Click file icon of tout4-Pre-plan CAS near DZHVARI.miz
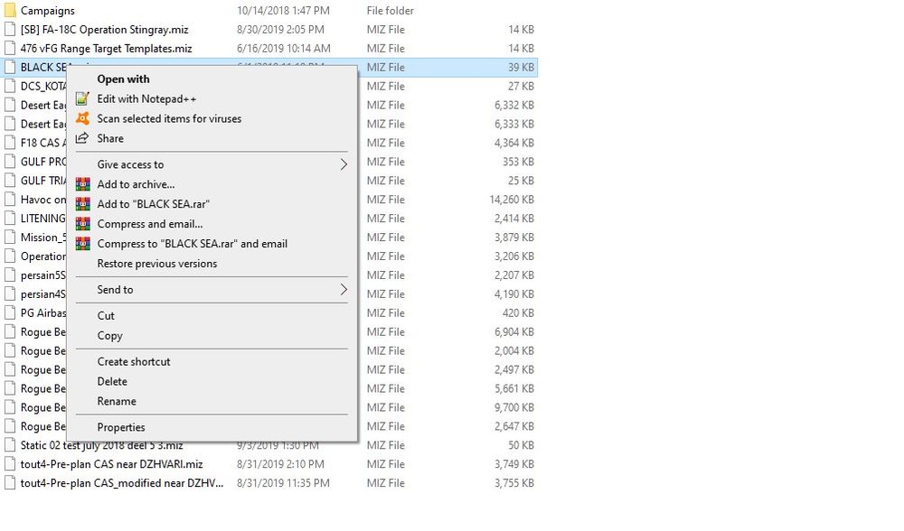This screenshot has height=531, width=904. (10, 464)
